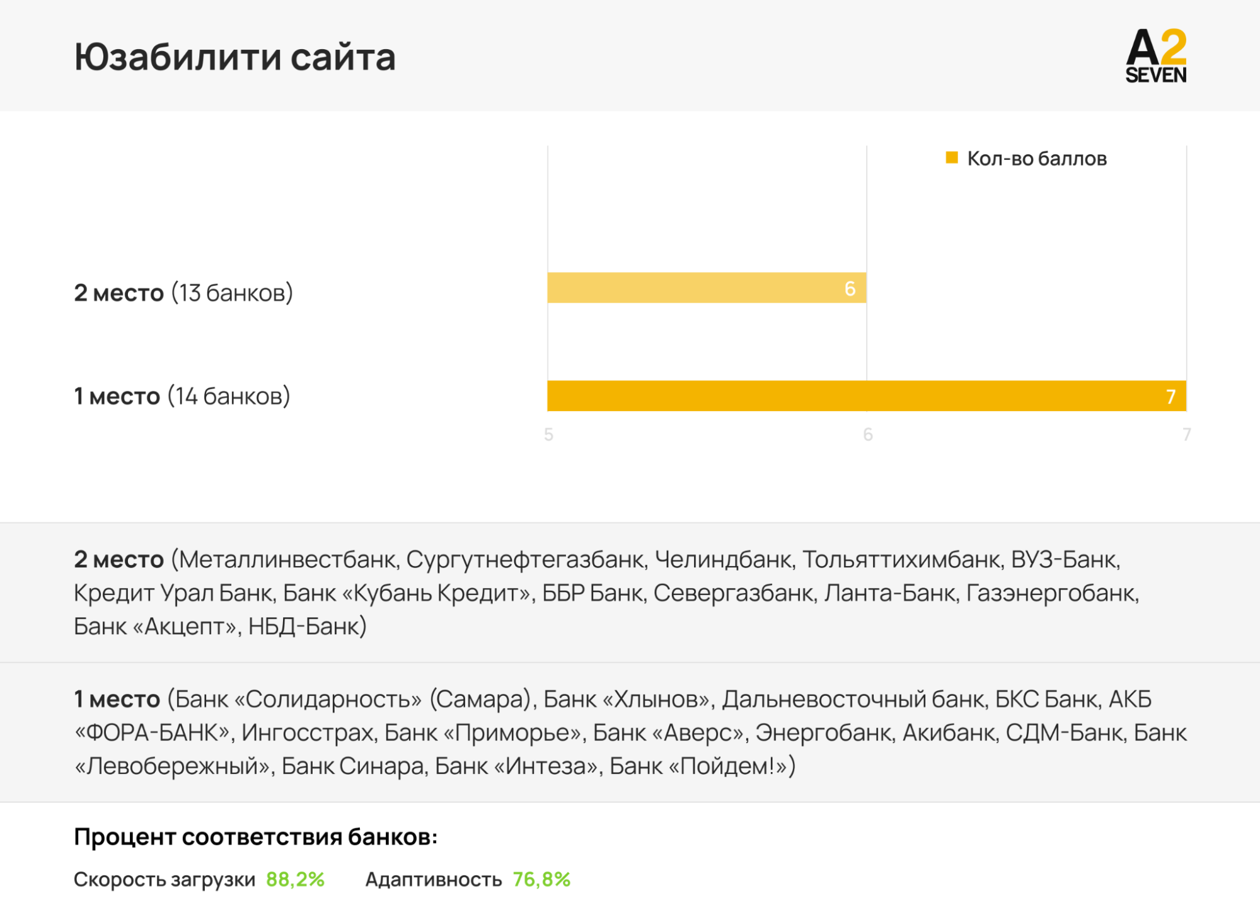Click axis tick label '6' under the chart

(x=867, y=435)
